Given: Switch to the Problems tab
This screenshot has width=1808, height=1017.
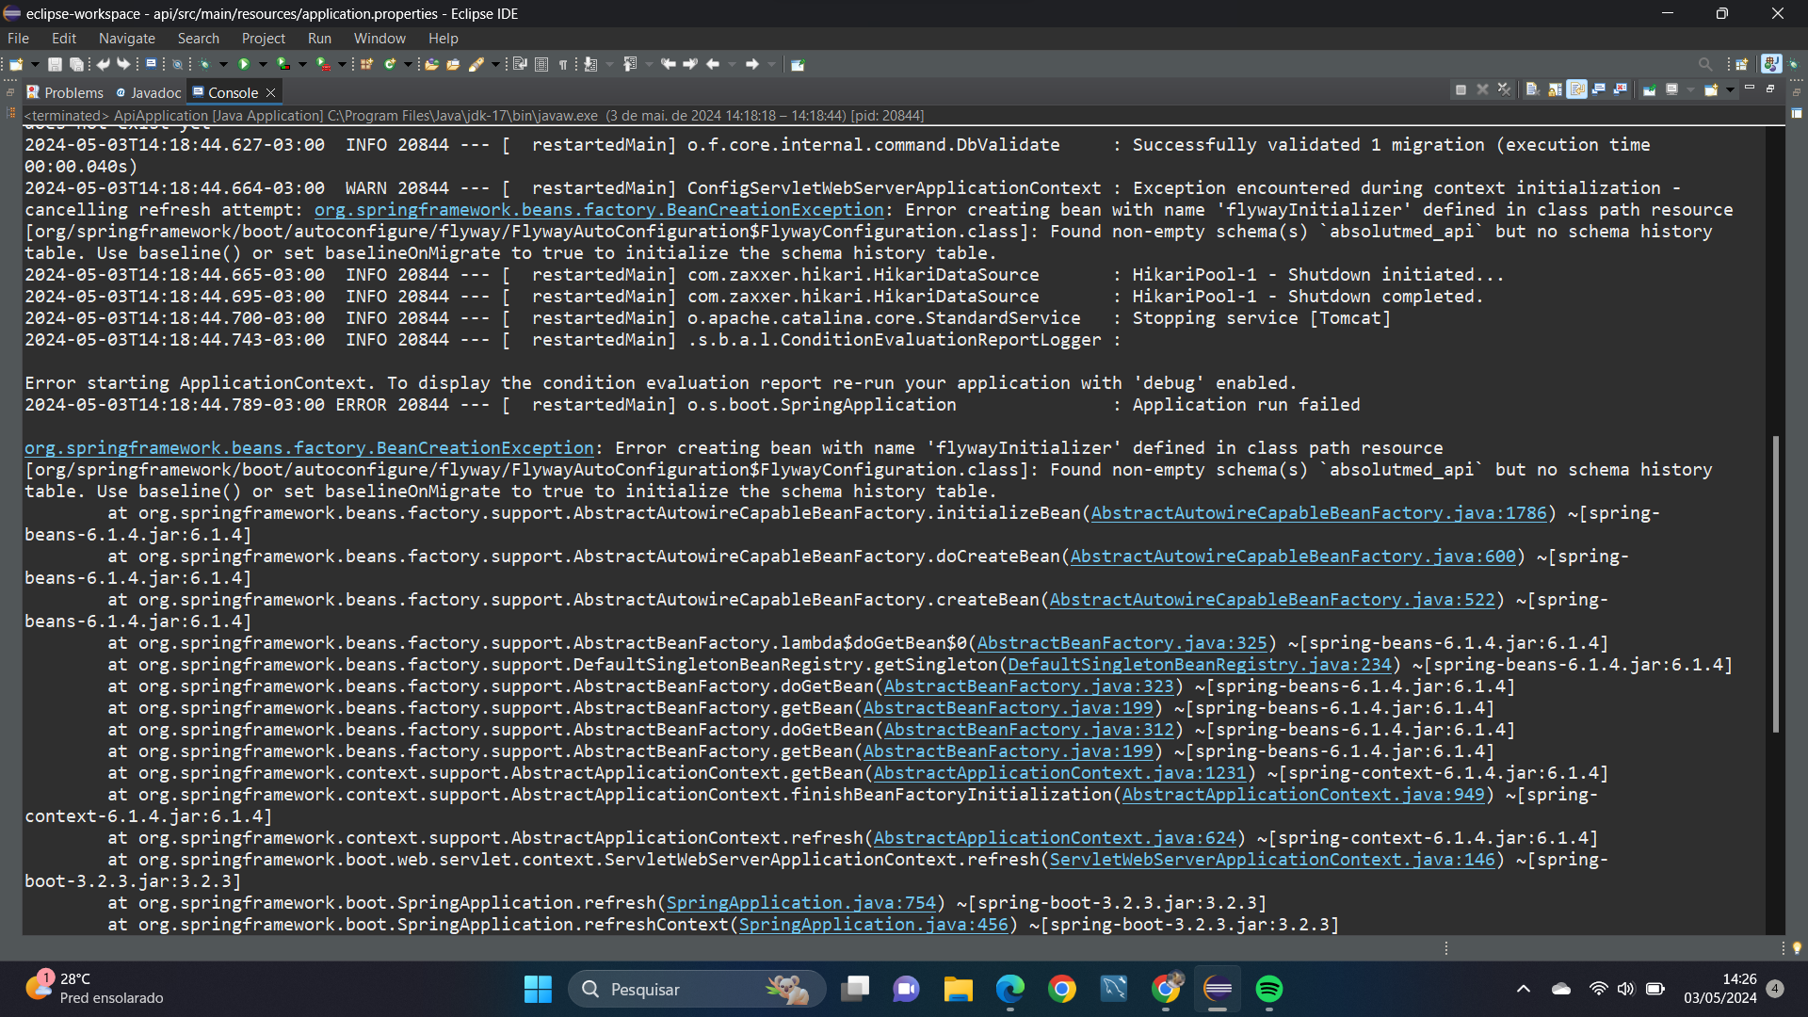Looking at the screenshot, I should pos(65,92).
